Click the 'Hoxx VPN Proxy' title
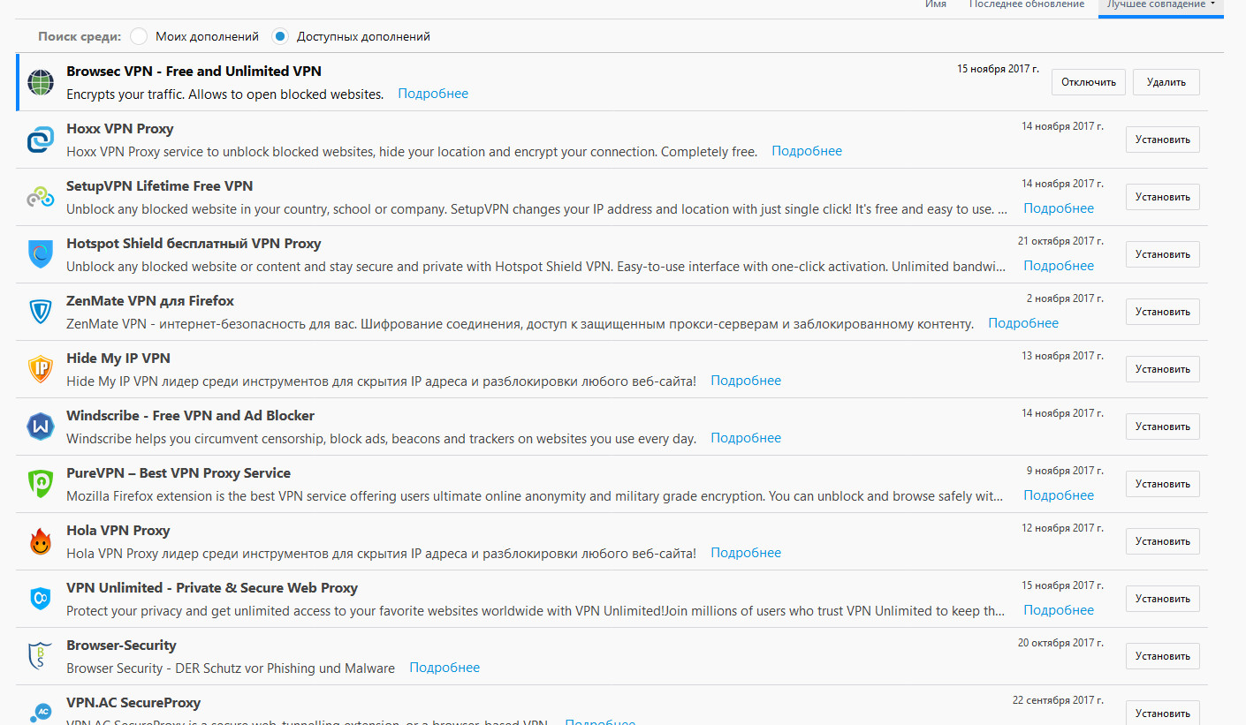This screenshot has width=1246, height=725. 120,128
